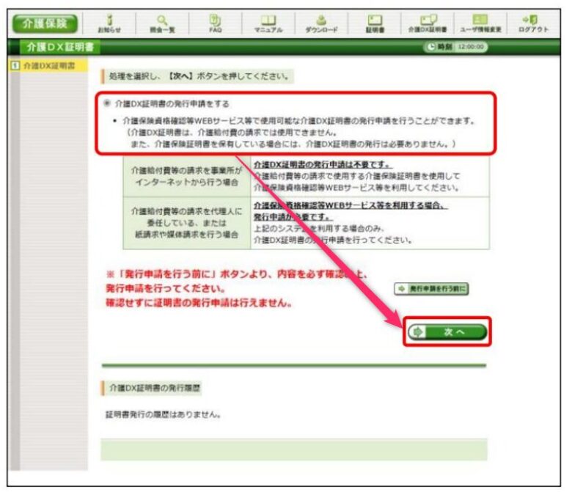Click underlined 介護保険資格確認等WEBサービス等を利用する場合 text

pyautogui.click(x=351, y=208)
